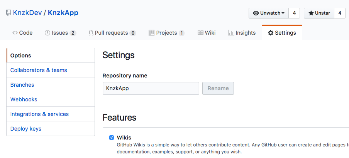Open the Unwatch dropdown
This screenshot has height=158, width=349.
click(x=269, y=13)
